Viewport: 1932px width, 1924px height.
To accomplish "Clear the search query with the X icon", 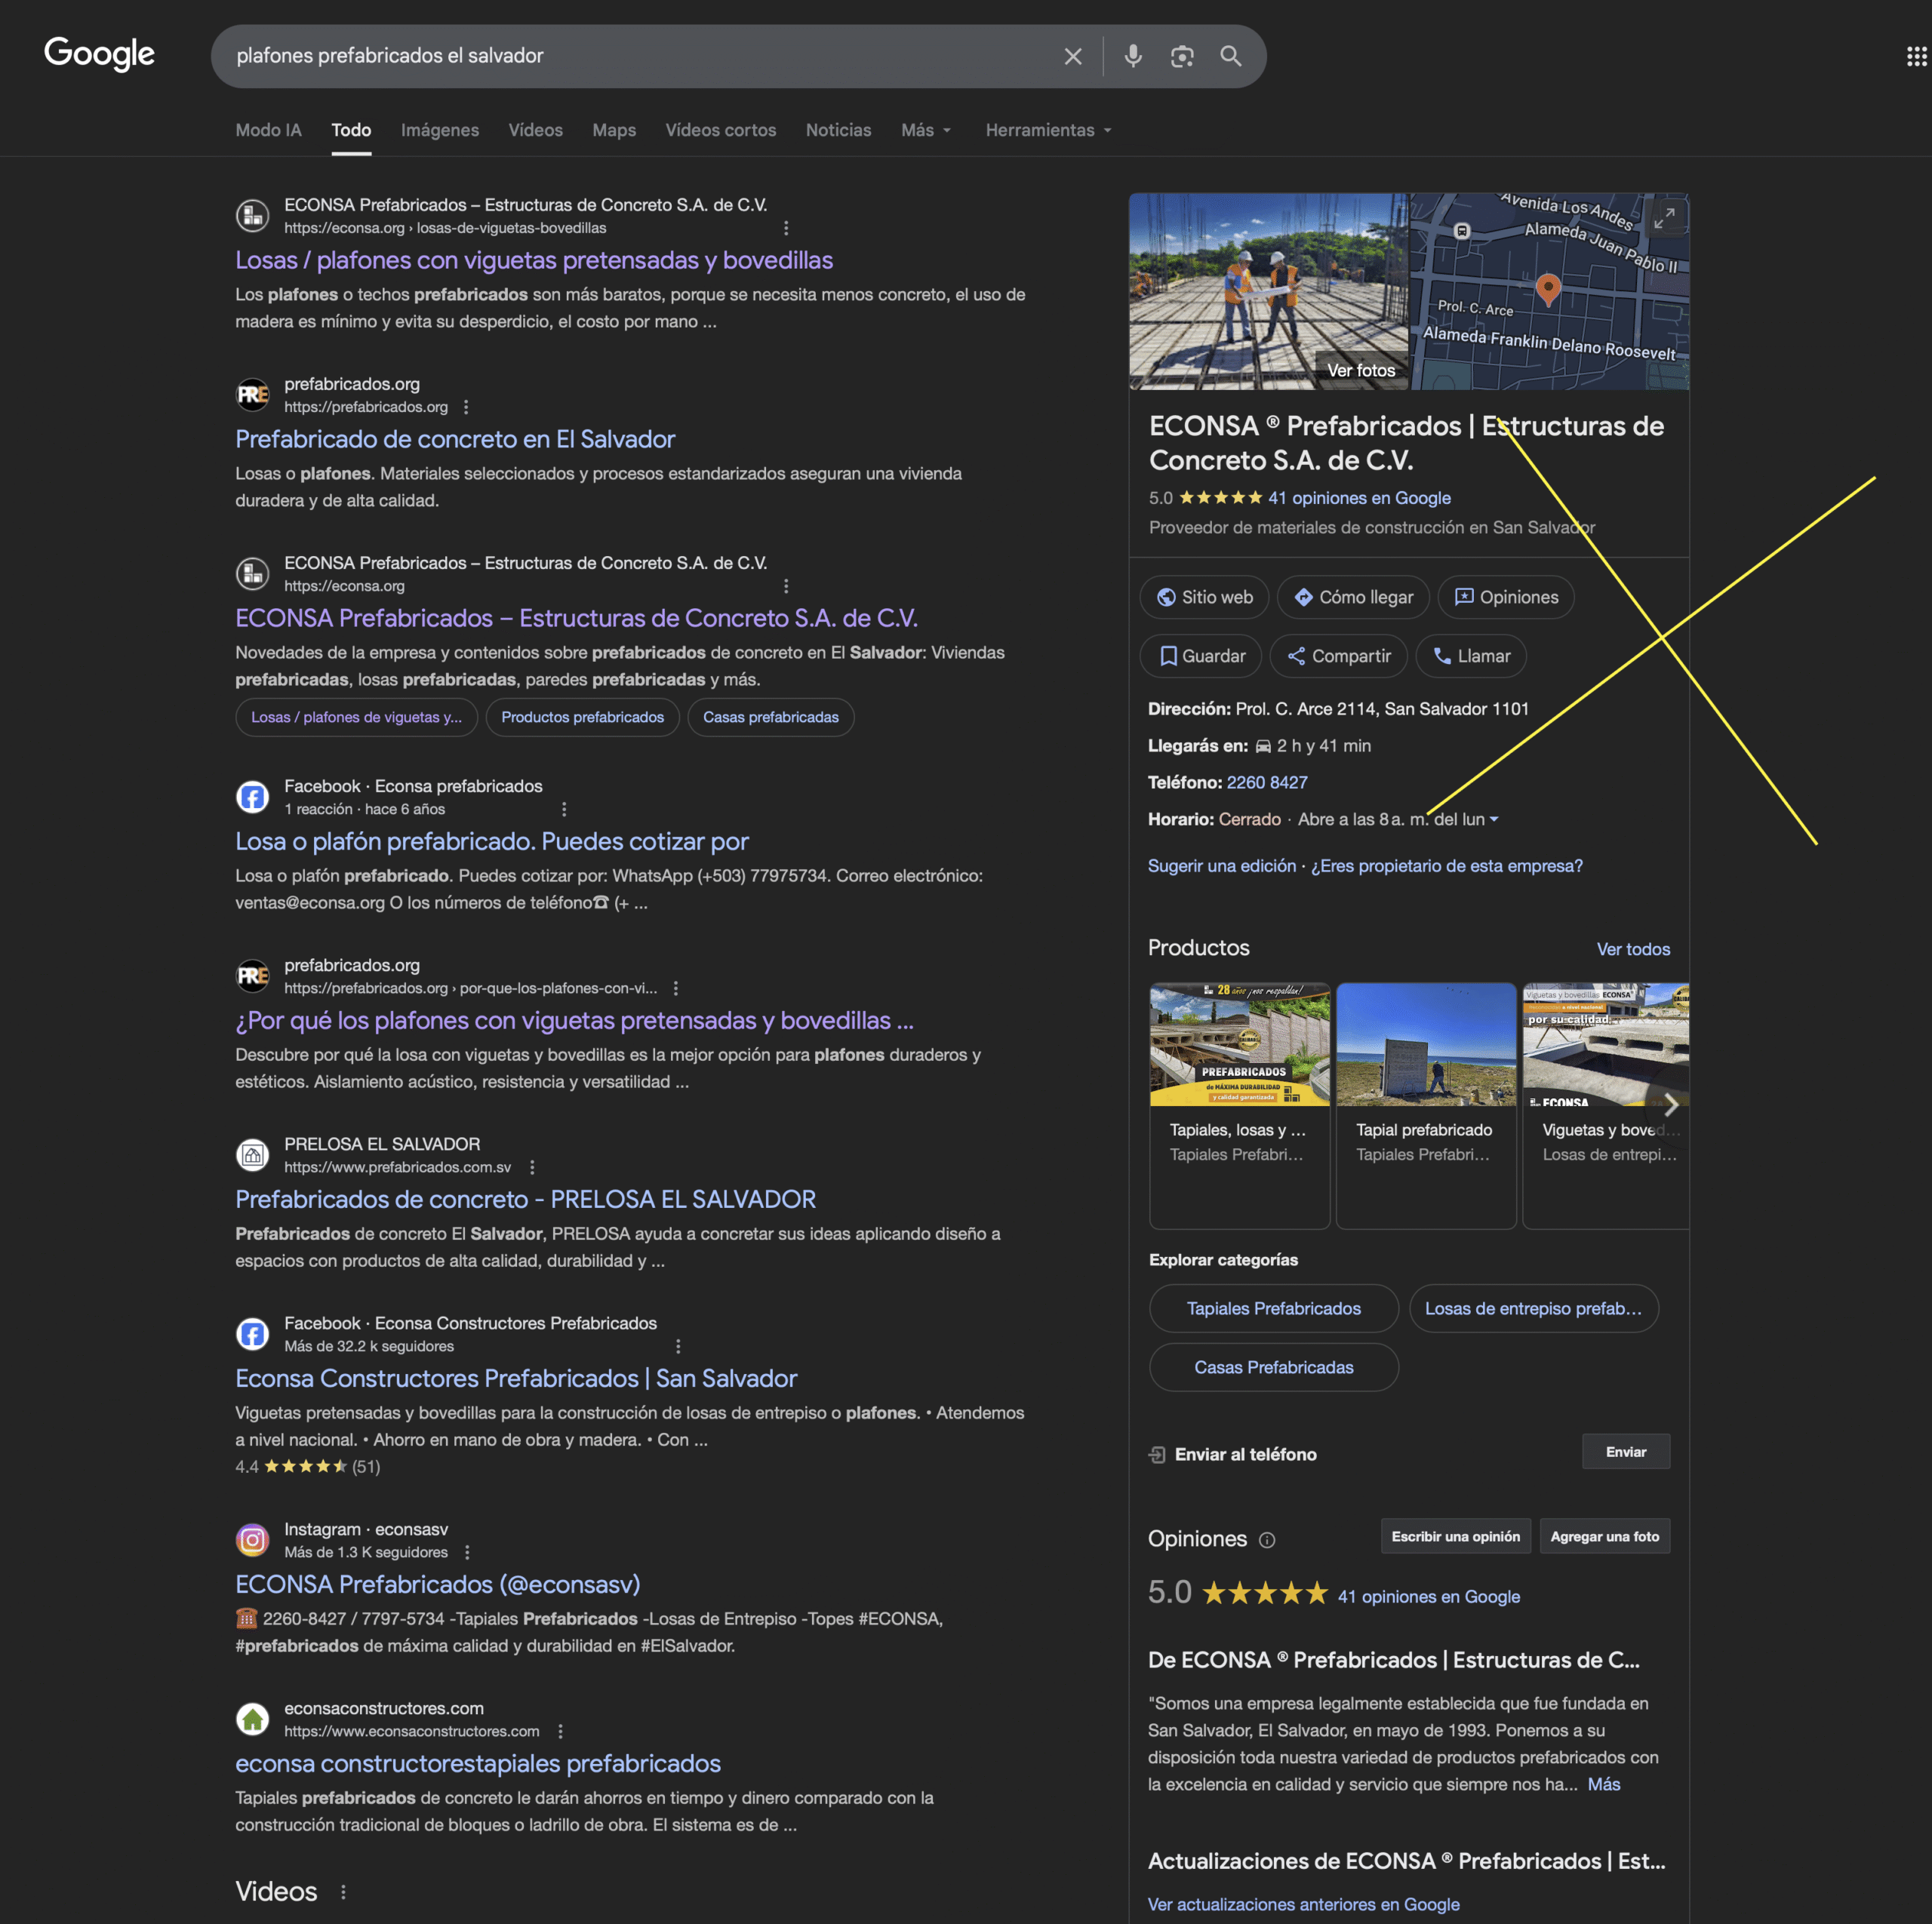I will tap(1073, 57).
